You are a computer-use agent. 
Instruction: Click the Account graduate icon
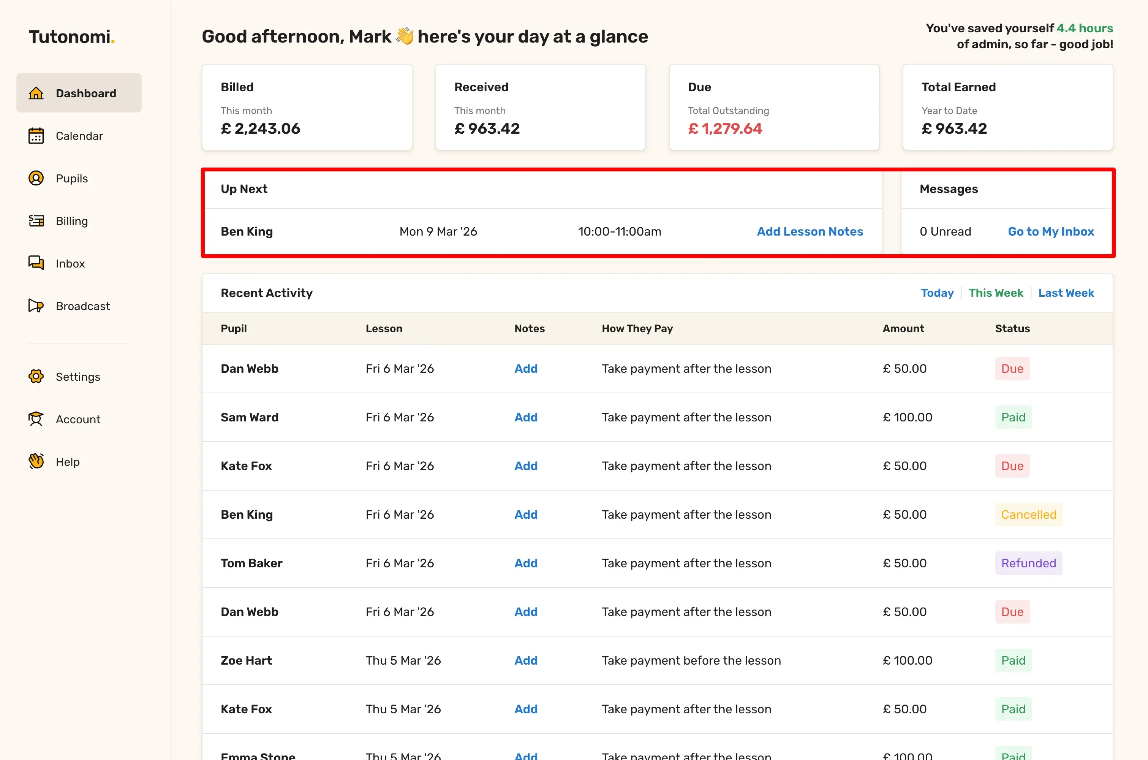[36, 419]
